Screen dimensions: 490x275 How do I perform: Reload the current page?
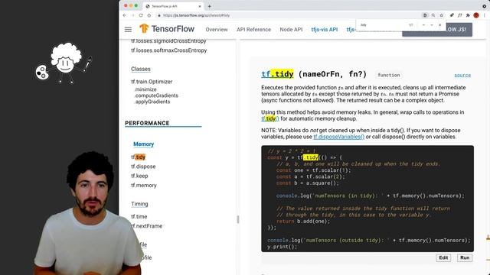141,15
